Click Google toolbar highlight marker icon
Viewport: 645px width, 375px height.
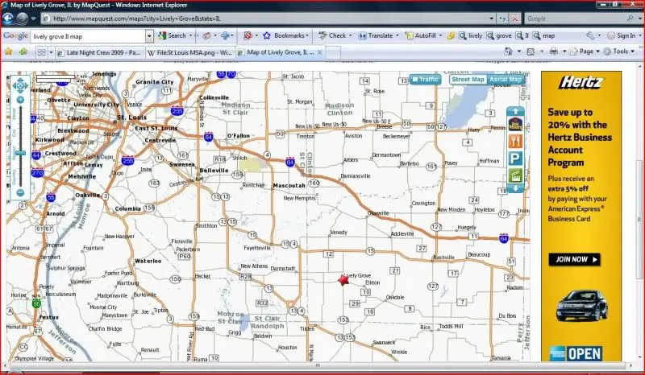pyautogui.click(x=451, y=35)
